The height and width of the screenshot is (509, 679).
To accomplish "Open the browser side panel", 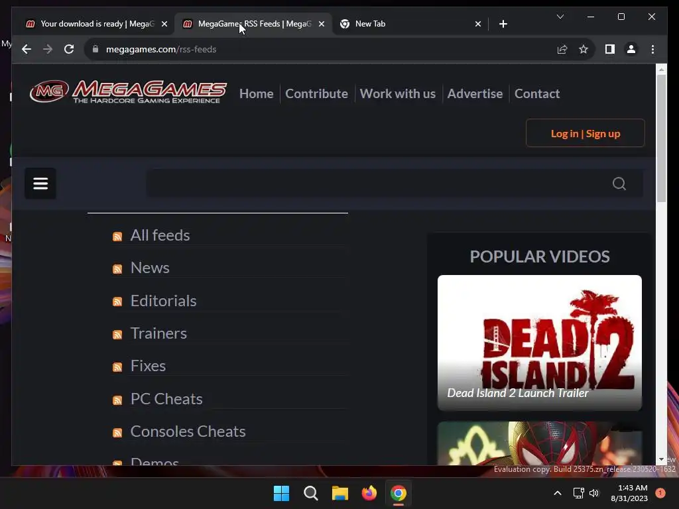I will point(610,49).
